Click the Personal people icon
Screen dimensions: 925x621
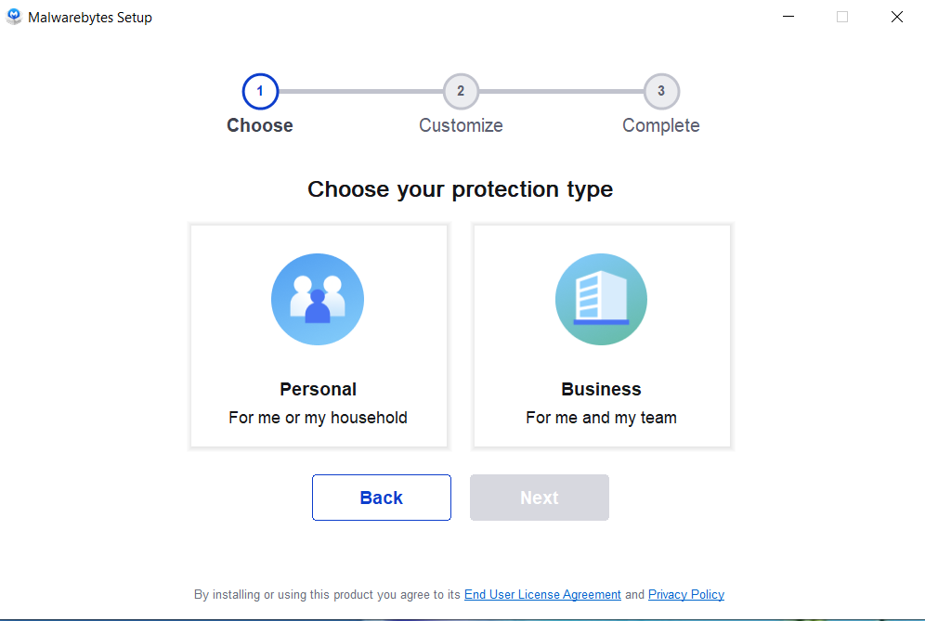click(x=318, y=299)
